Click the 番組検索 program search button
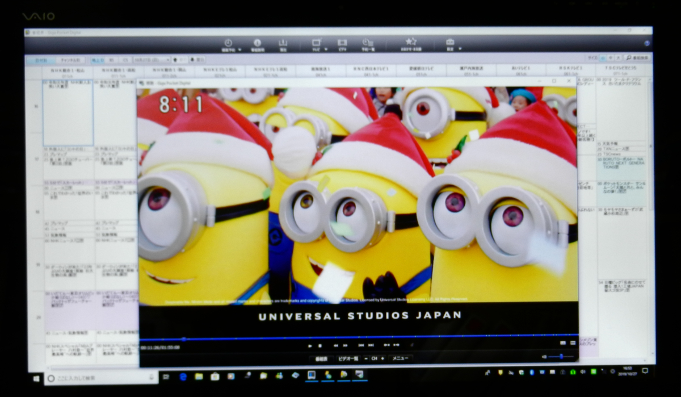The height and width of the screenshot is (397, 681). pos(637,58)
